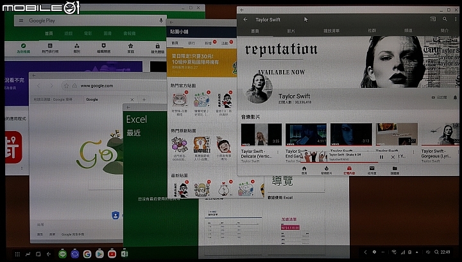Close the Google browser tab
The image size is (462, 262).
coord(132,100)
